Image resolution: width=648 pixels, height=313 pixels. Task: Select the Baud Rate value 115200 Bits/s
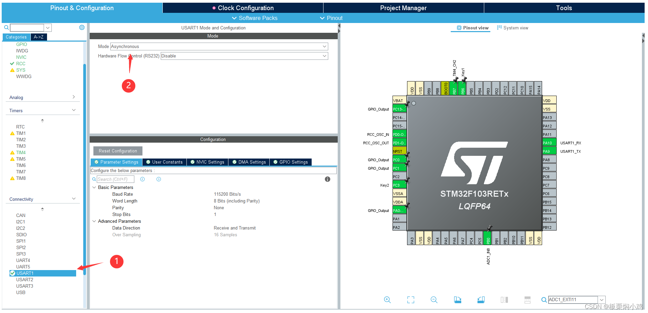pyautogui.click(x=227, y=194)
